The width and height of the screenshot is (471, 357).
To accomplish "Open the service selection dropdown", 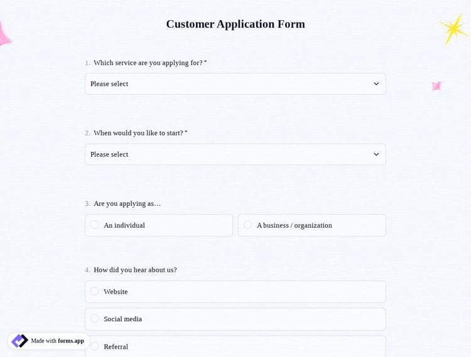I will [x=235, y=84].
